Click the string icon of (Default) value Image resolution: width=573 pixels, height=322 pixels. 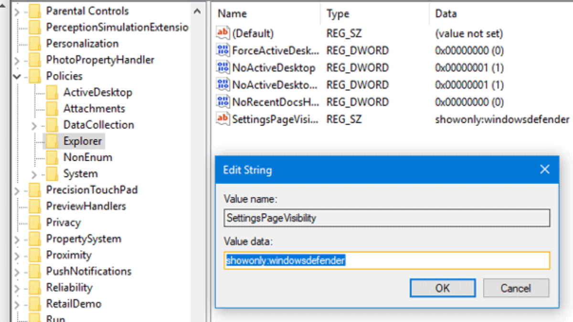click(223, 33)
